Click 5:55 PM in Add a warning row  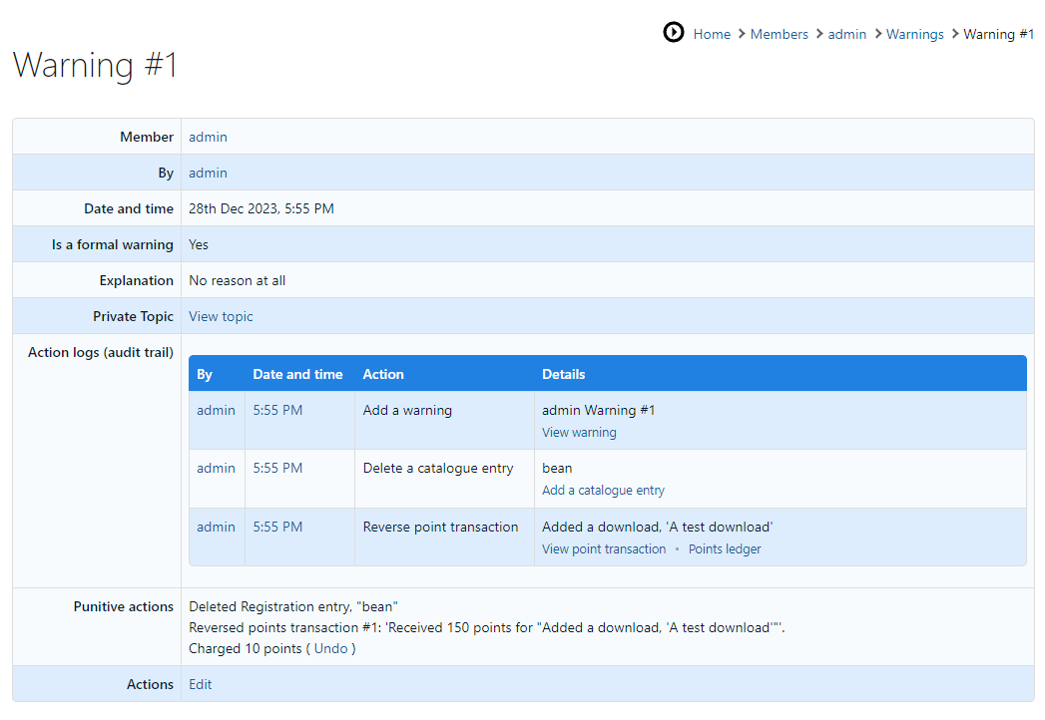click(277, 410)
